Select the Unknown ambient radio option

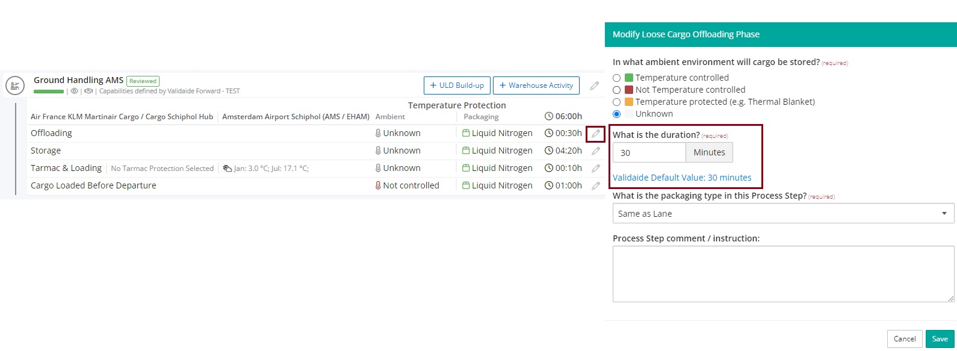pyautogui.click(x=616, y=114)
